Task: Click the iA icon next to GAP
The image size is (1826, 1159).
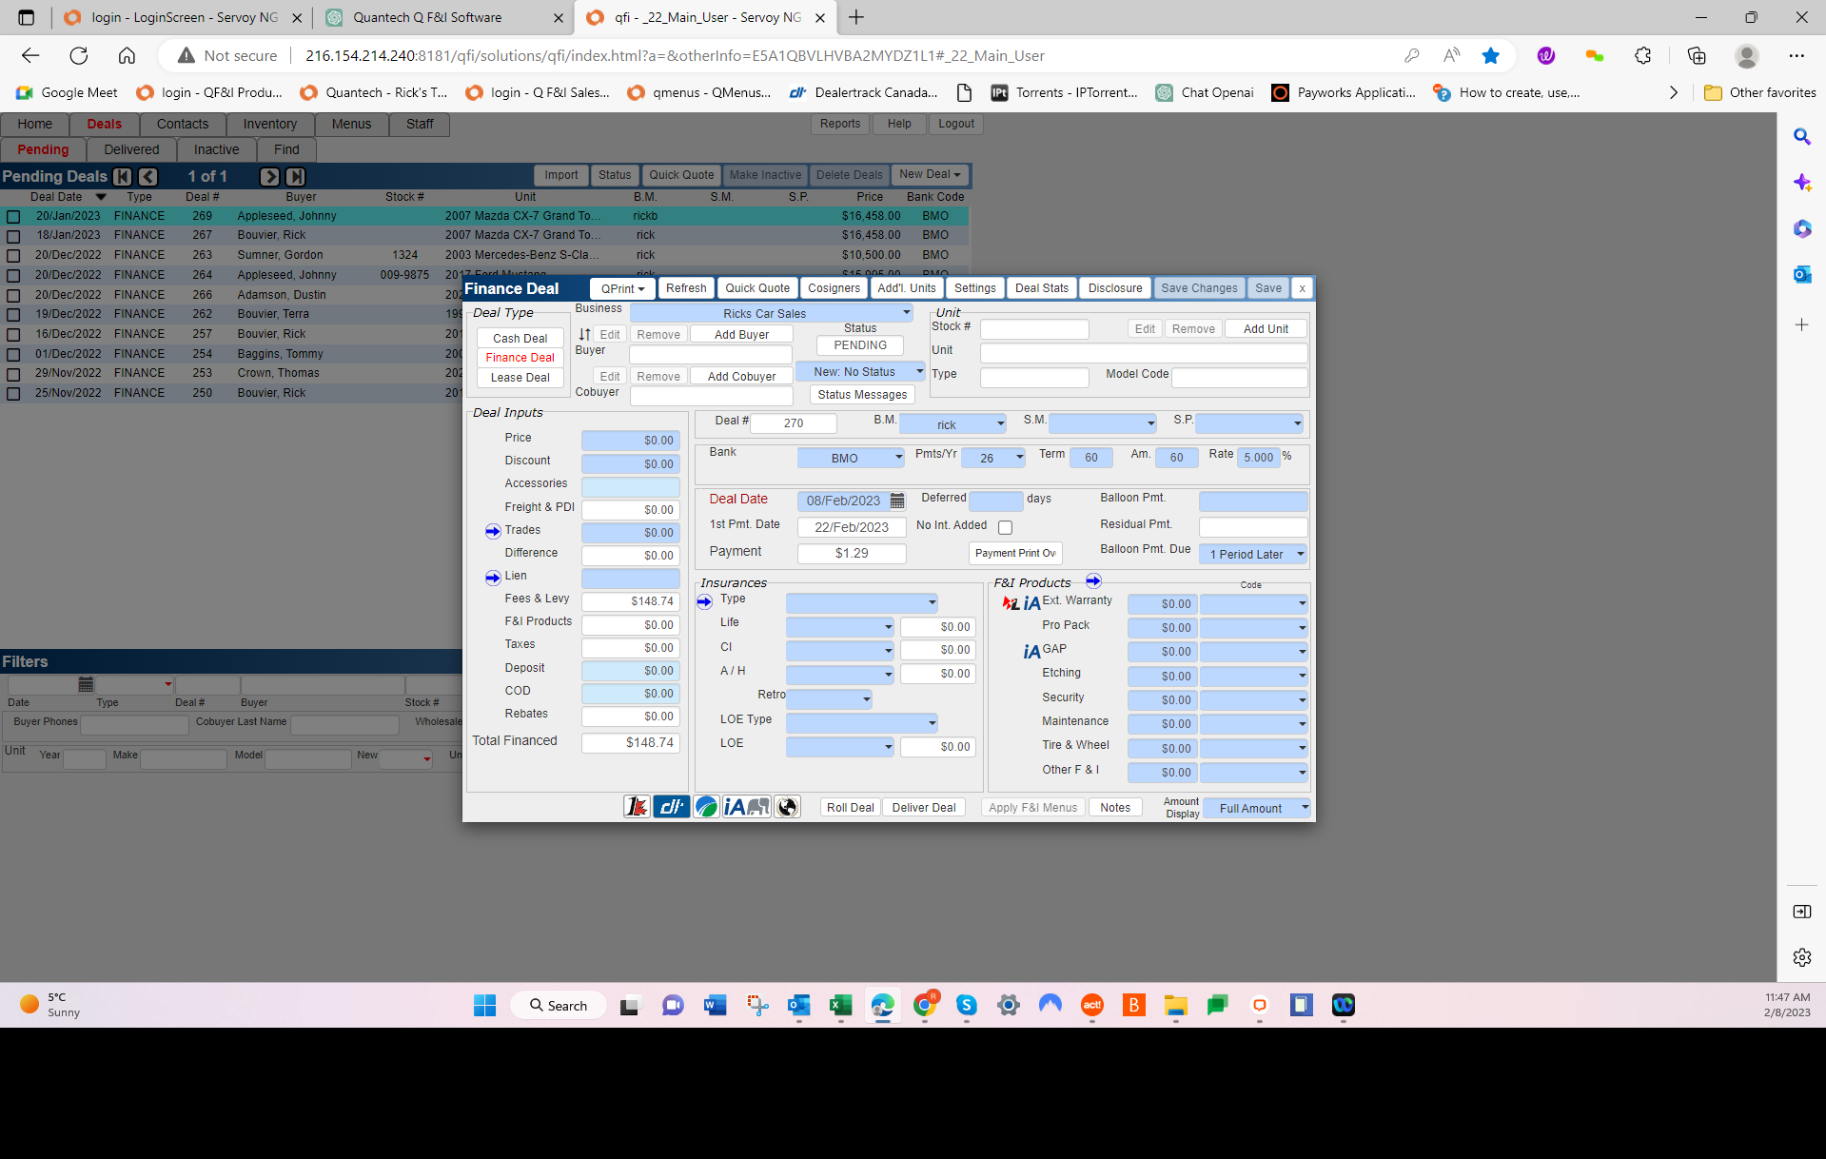Action: [x=1032, y=651]
